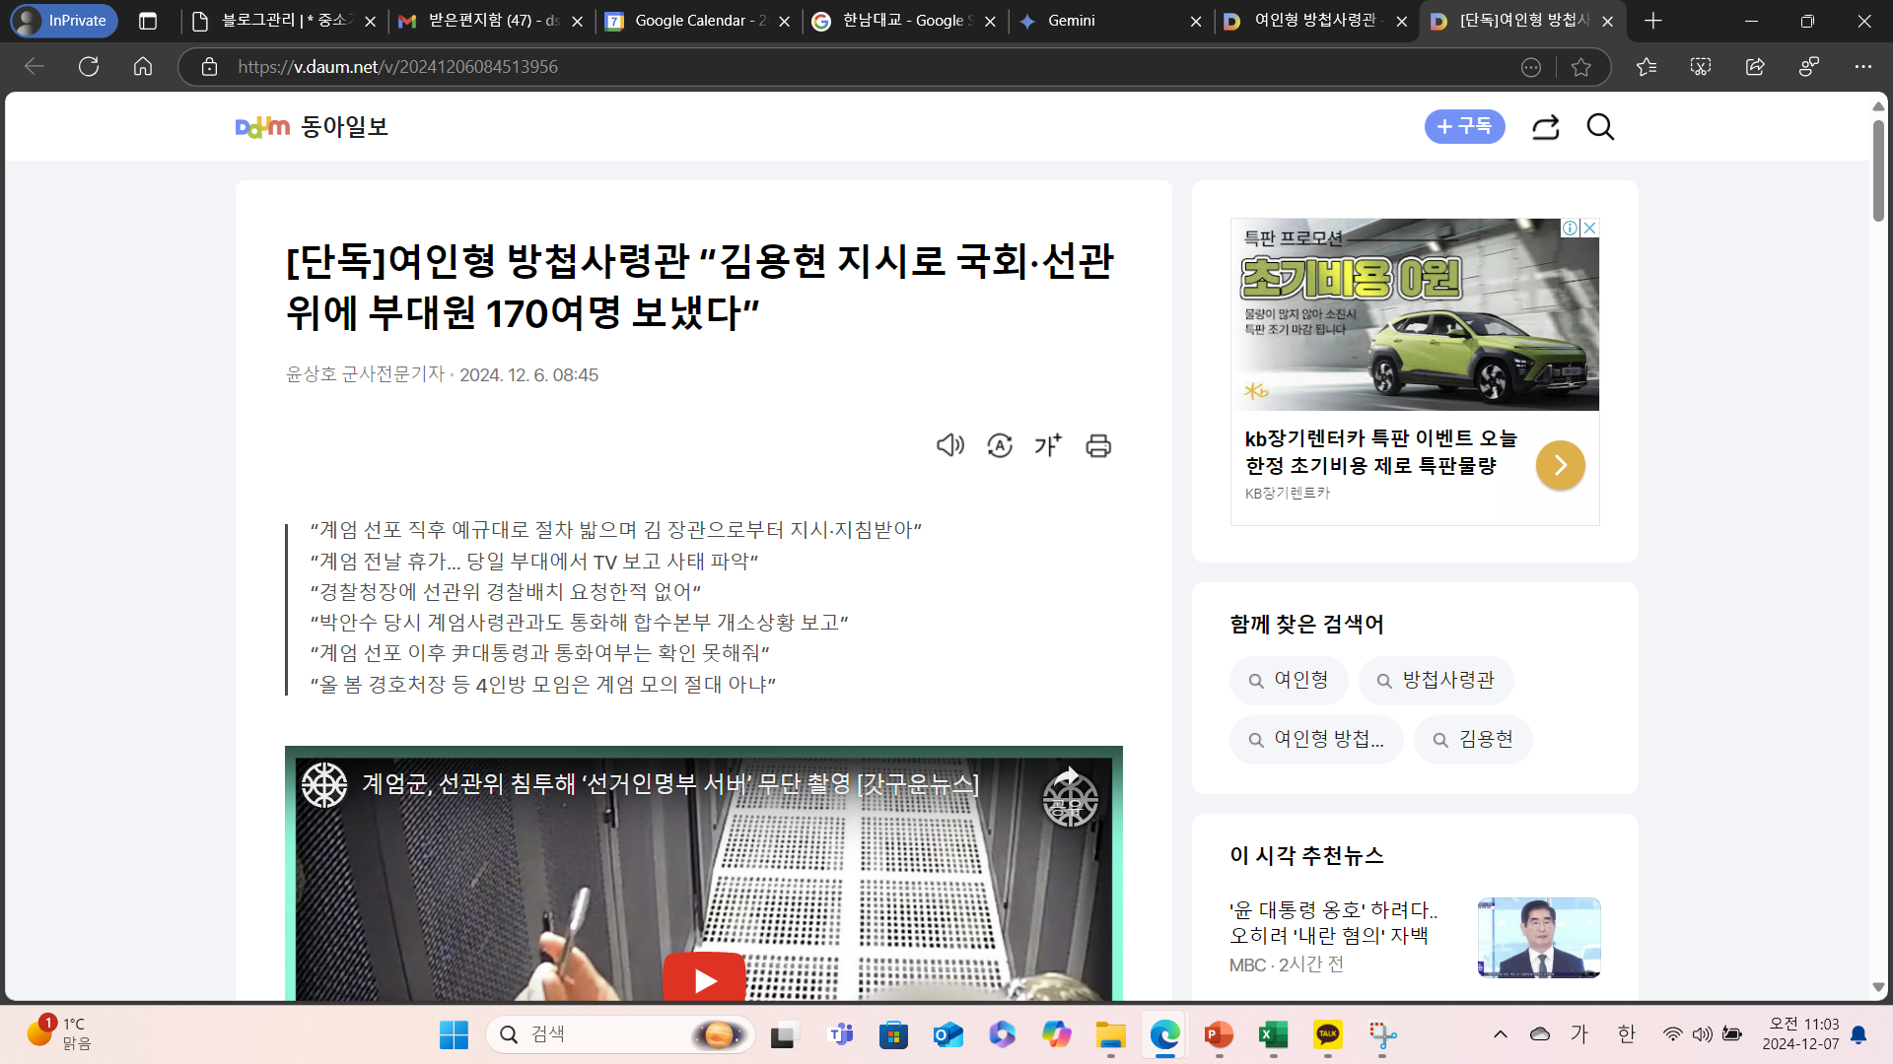Click the Windows taskbar search field
Image resolution: width=1893 pixels, height=1064 pixels.
click(x=601, y=1034)
